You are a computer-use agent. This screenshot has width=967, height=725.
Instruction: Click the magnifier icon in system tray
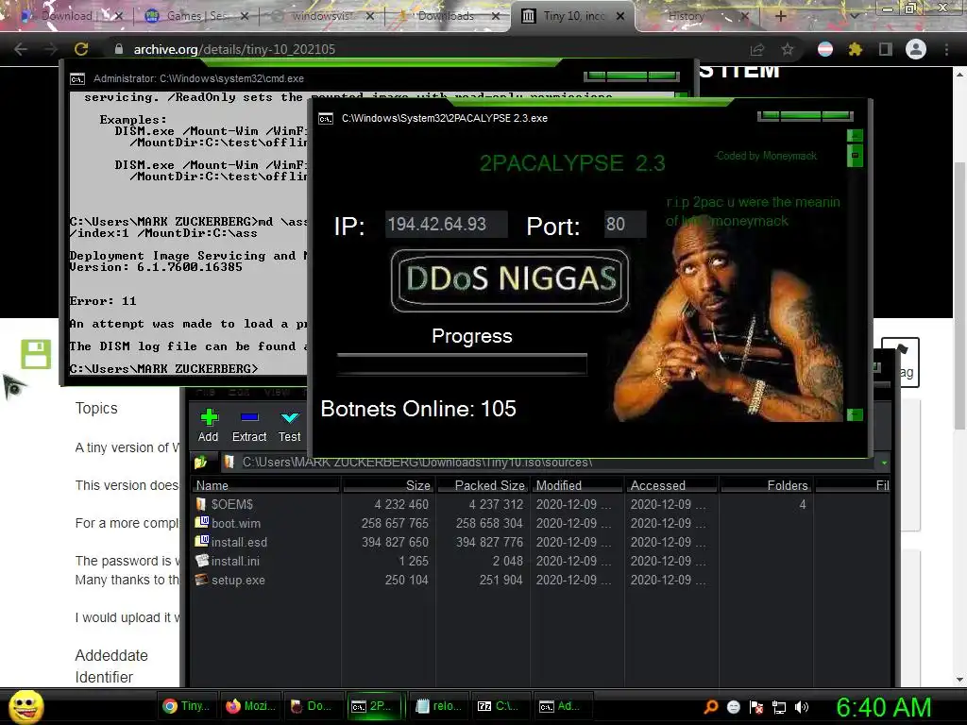pyautogui.click(x=711, y=706)
